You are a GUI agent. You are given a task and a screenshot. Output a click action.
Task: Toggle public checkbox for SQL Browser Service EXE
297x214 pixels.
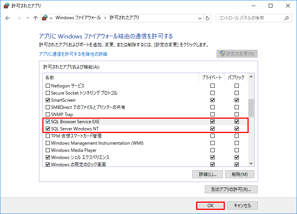tap(237, 122)
